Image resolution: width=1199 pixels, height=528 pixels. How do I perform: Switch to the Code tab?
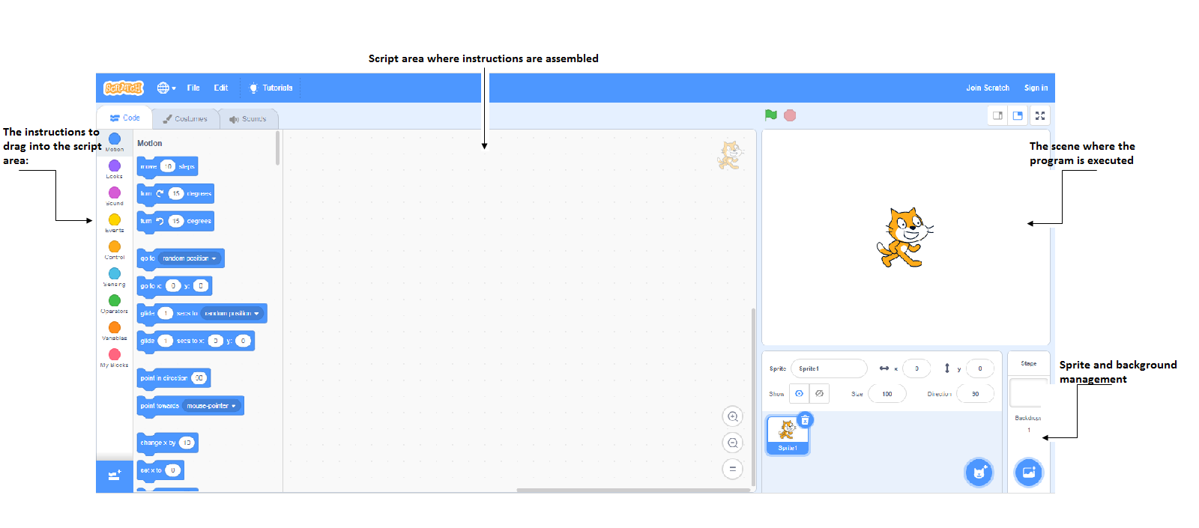click(x=124, y=118)
